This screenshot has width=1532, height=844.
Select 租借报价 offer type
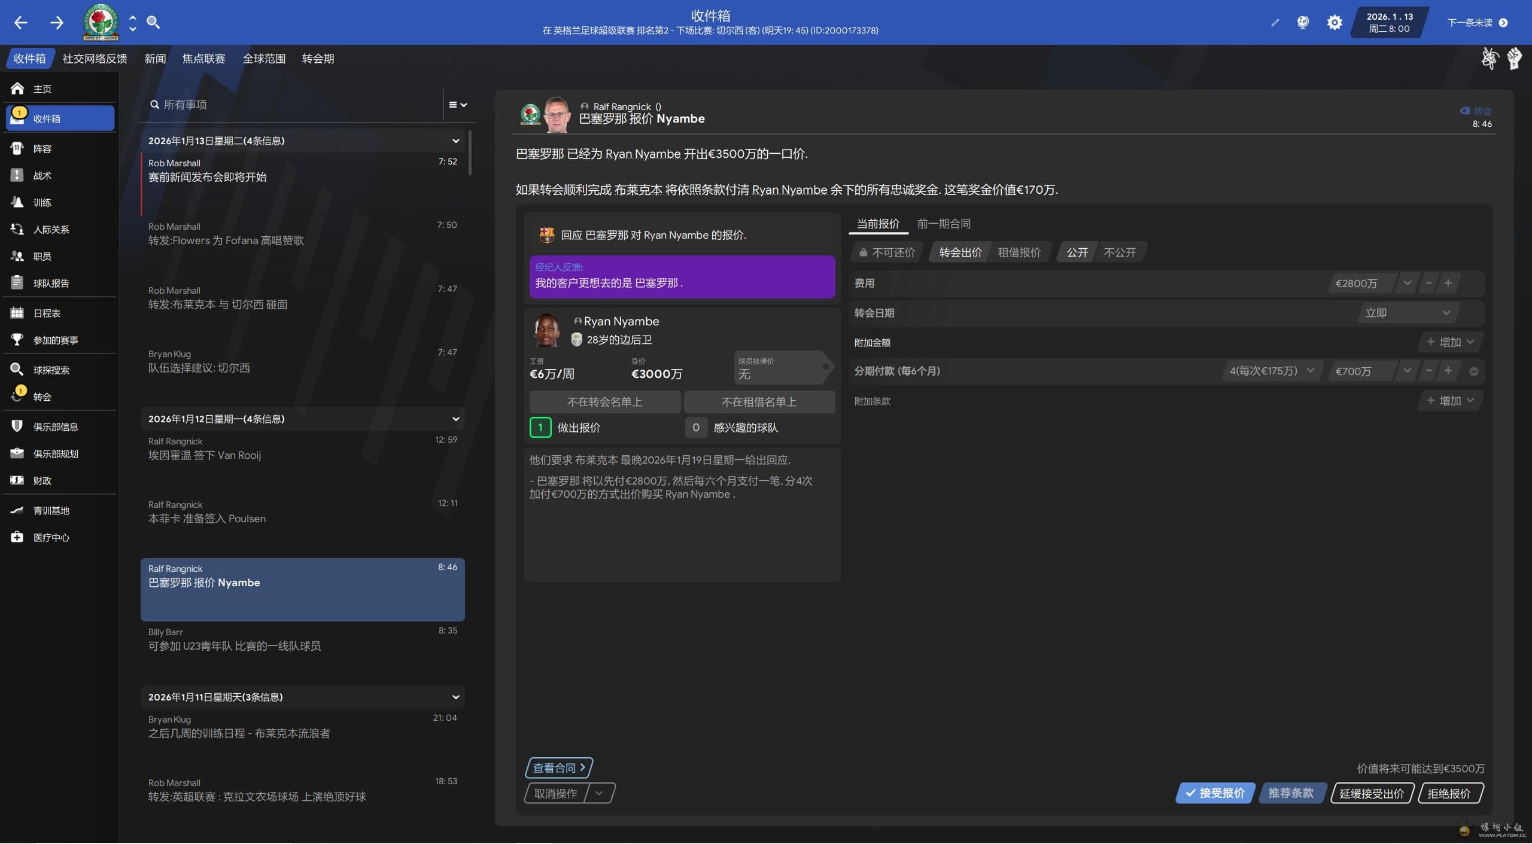(1019, 252)
